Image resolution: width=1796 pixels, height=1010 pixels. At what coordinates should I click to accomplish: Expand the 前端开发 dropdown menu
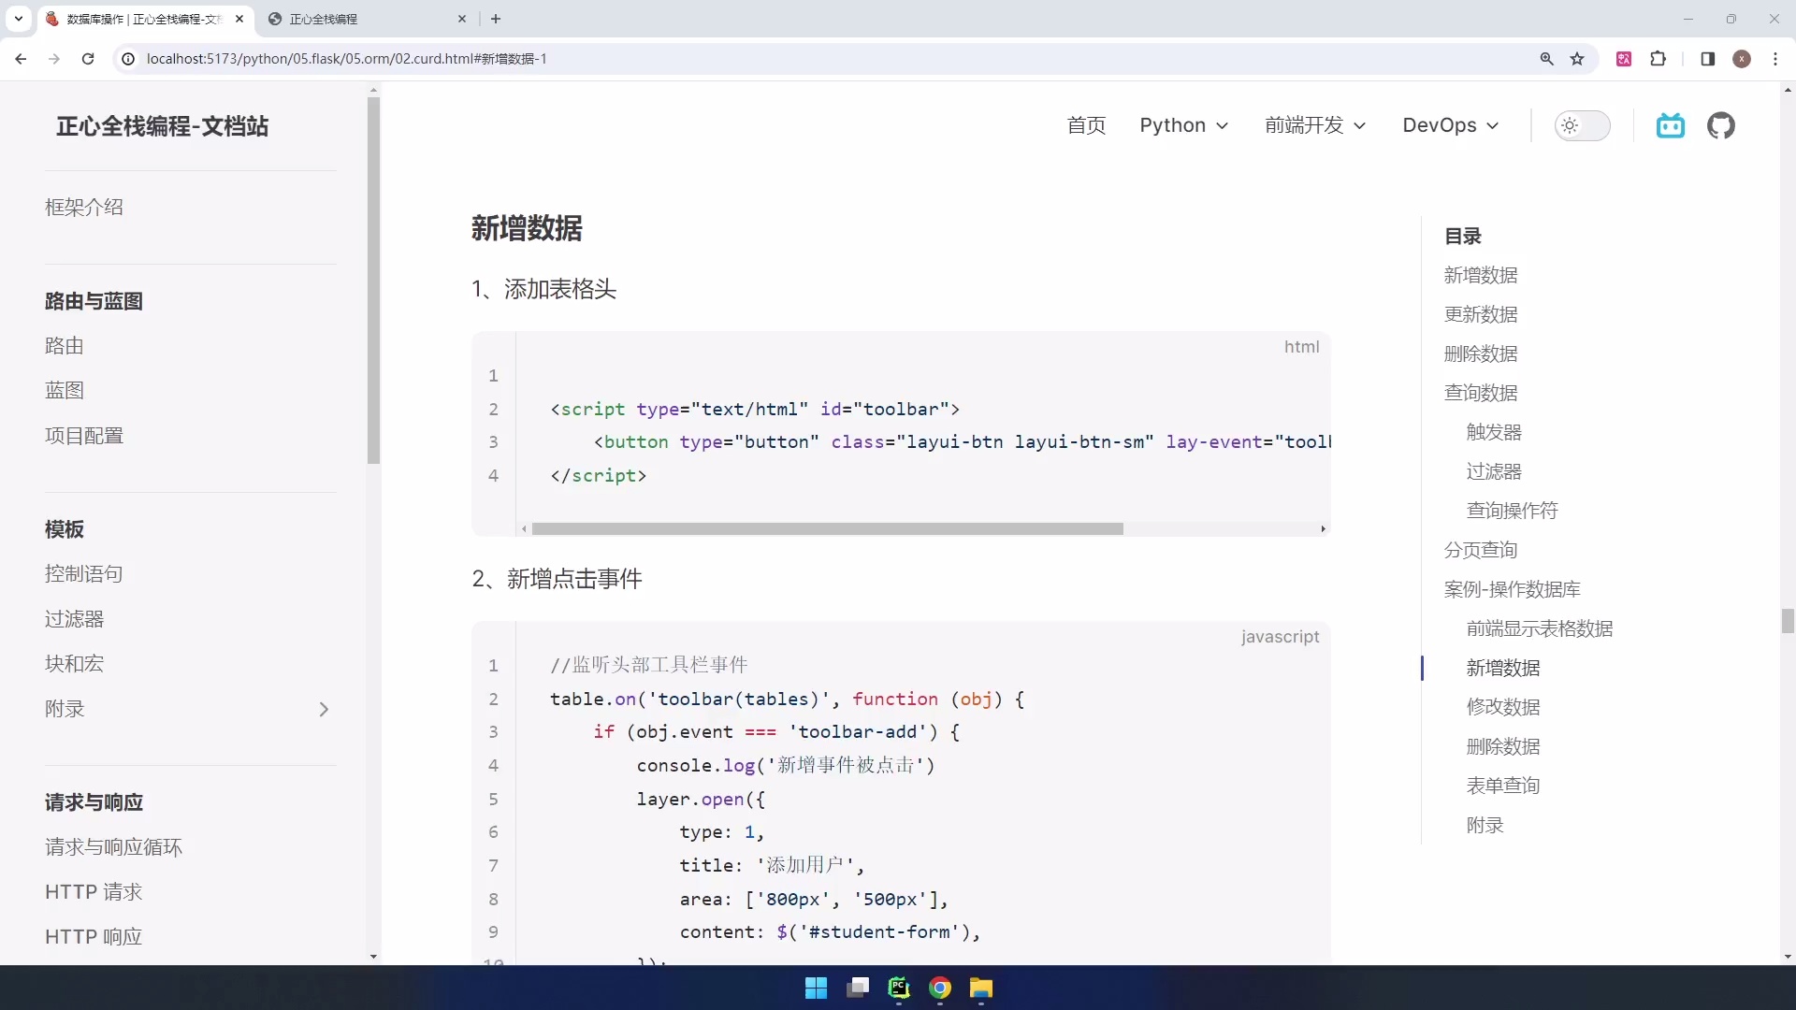pyautogui.click(x=1313, y=125)
